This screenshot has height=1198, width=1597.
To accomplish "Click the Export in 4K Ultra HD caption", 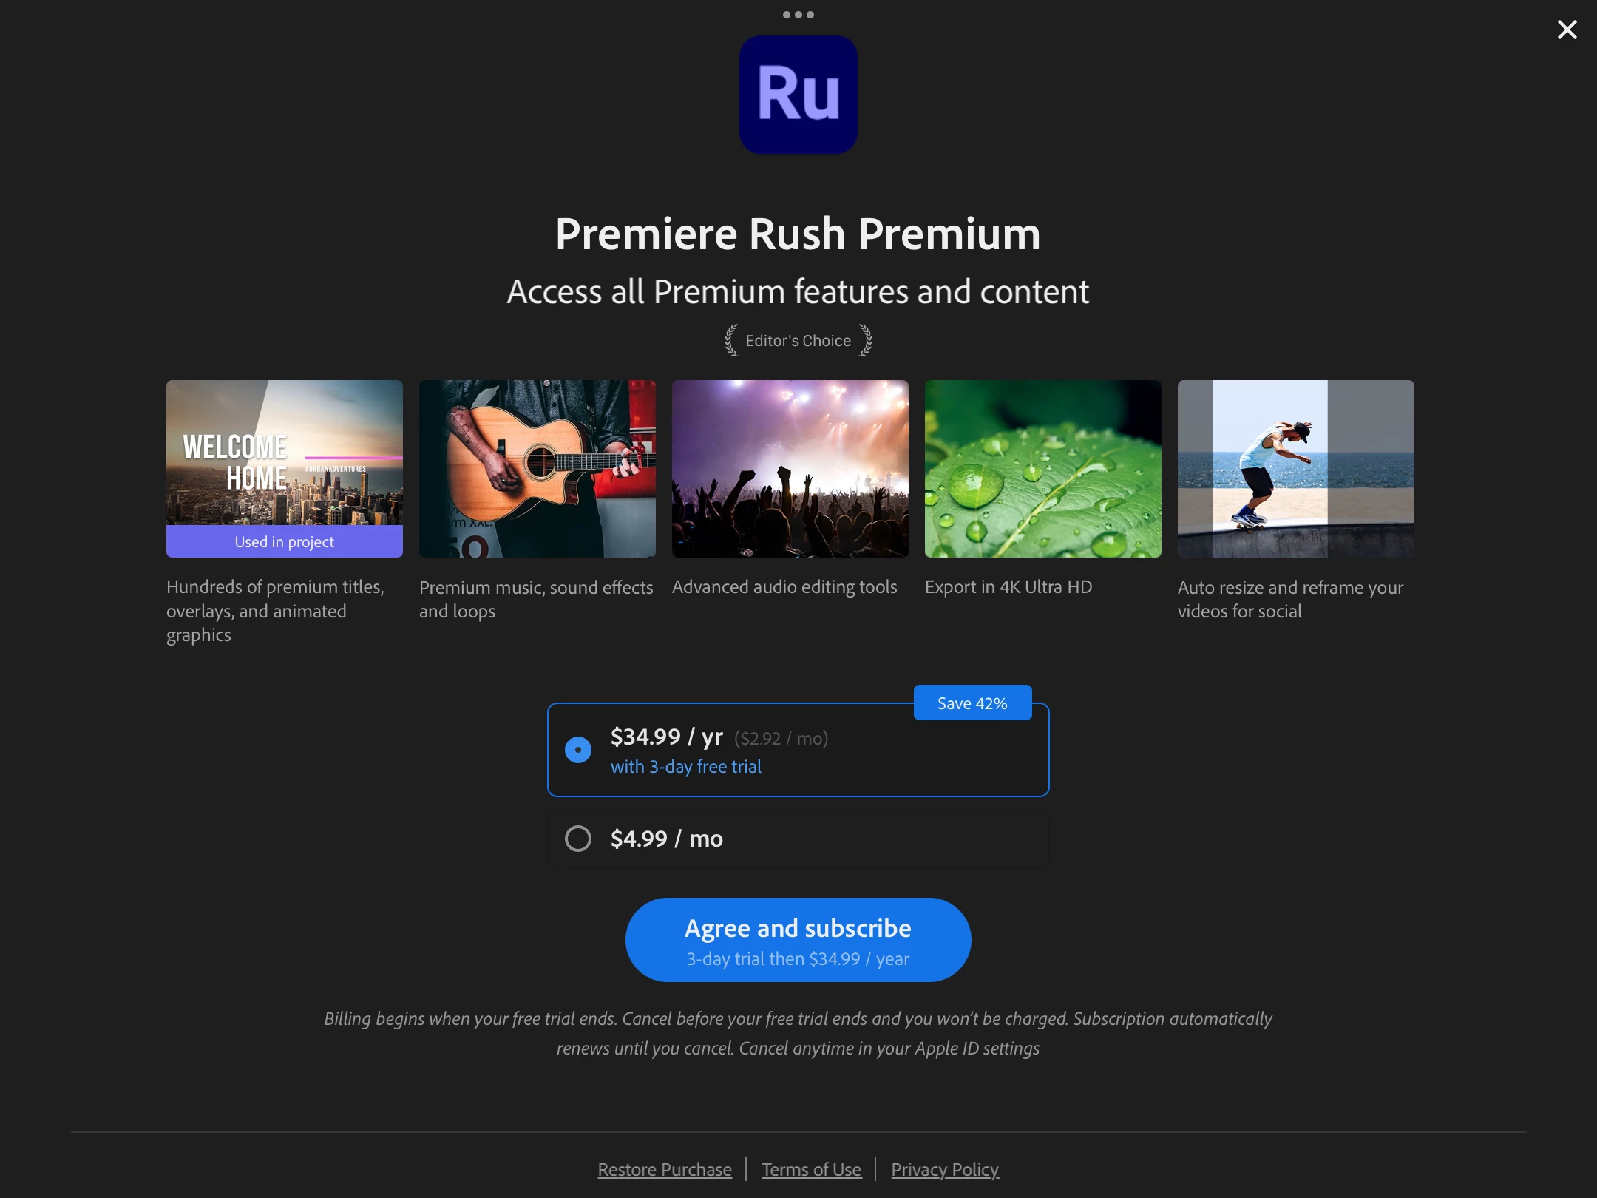I will click(1008, 587).
